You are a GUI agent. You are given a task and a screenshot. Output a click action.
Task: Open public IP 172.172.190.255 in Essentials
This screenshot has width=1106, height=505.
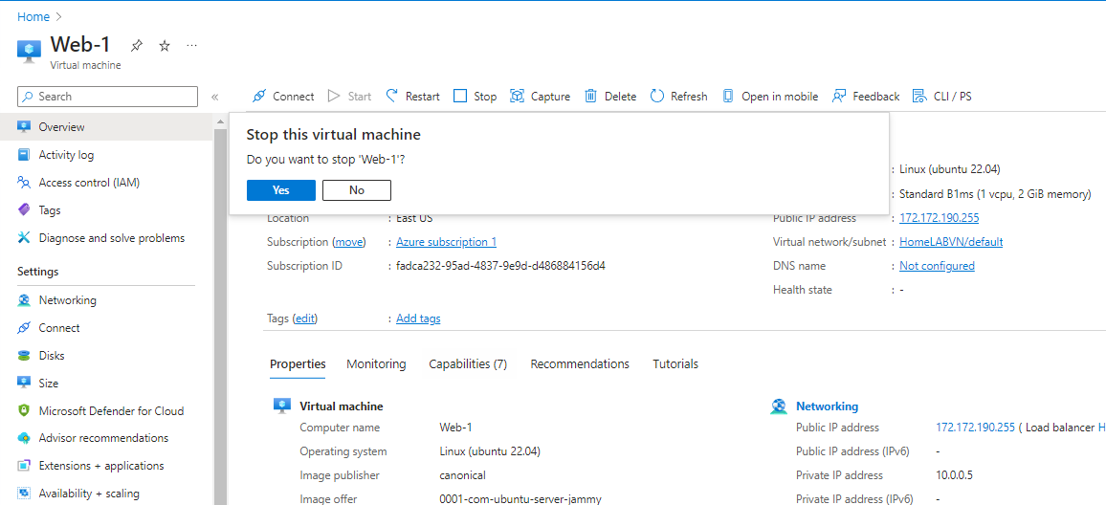pos(939,218)
